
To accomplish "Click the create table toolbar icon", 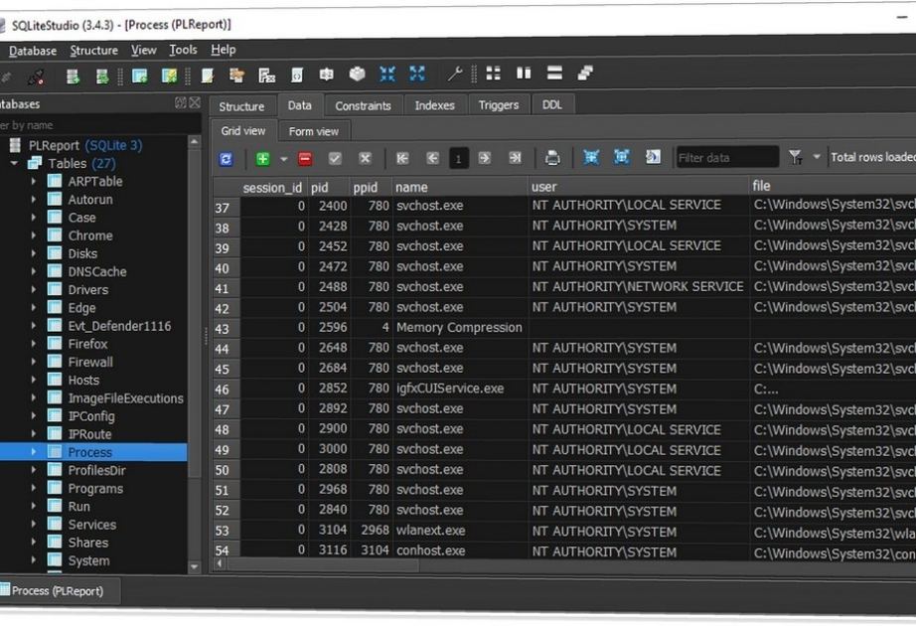I will pyautogui.click(x=140, y=76).
